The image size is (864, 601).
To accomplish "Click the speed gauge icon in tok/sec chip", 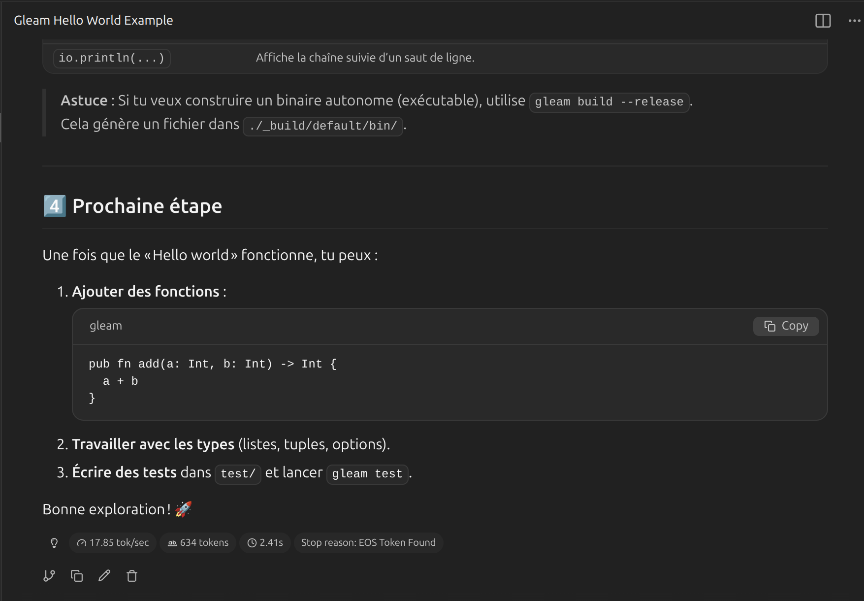I will tap(82, 543).
